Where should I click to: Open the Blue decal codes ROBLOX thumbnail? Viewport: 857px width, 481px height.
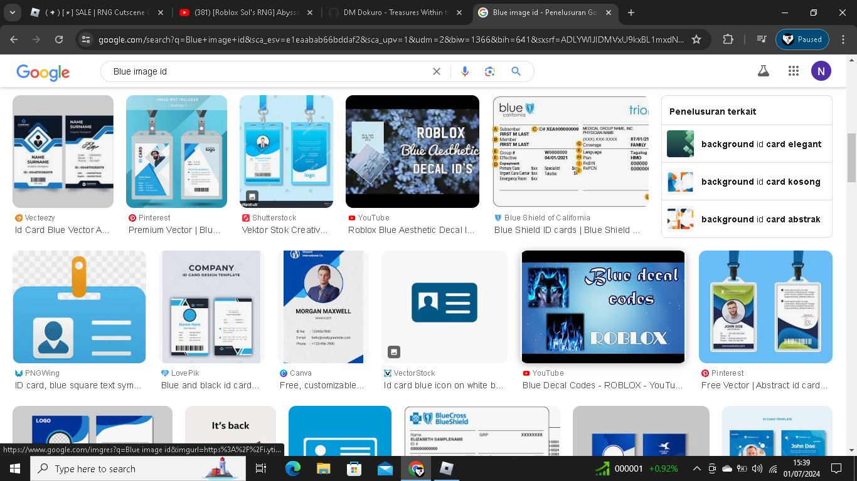[x=603, y=307]
